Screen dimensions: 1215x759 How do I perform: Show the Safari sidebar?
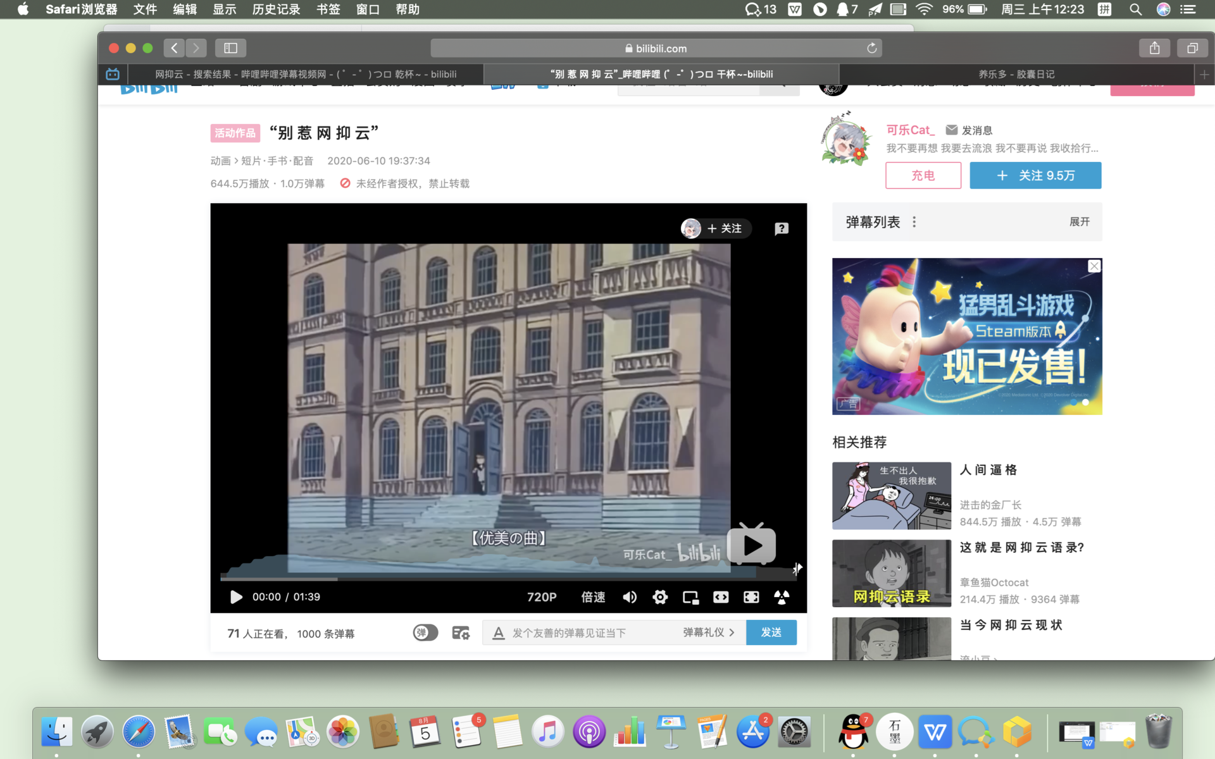pyautogui.click(x=230, y=48)
